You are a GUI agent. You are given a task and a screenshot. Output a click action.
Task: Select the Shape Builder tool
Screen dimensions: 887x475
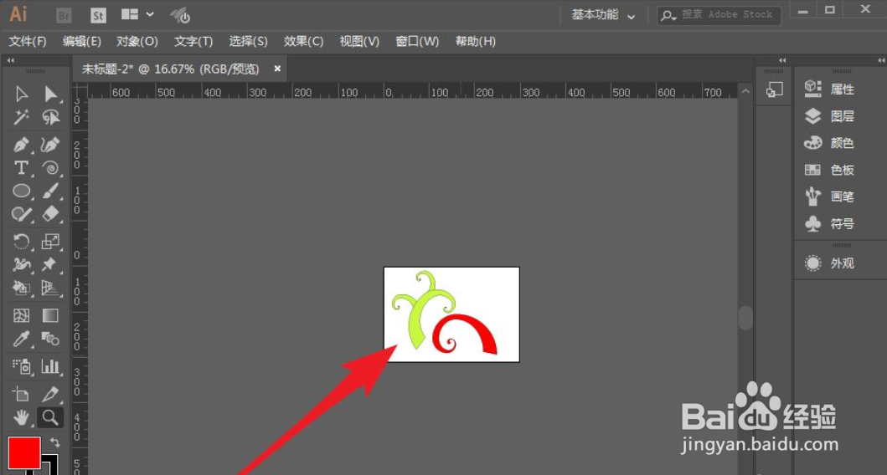(x=22, y=288)
